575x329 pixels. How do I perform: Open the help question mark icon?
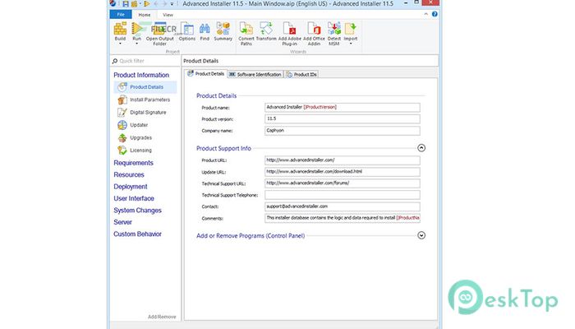(x=435, y=14)
